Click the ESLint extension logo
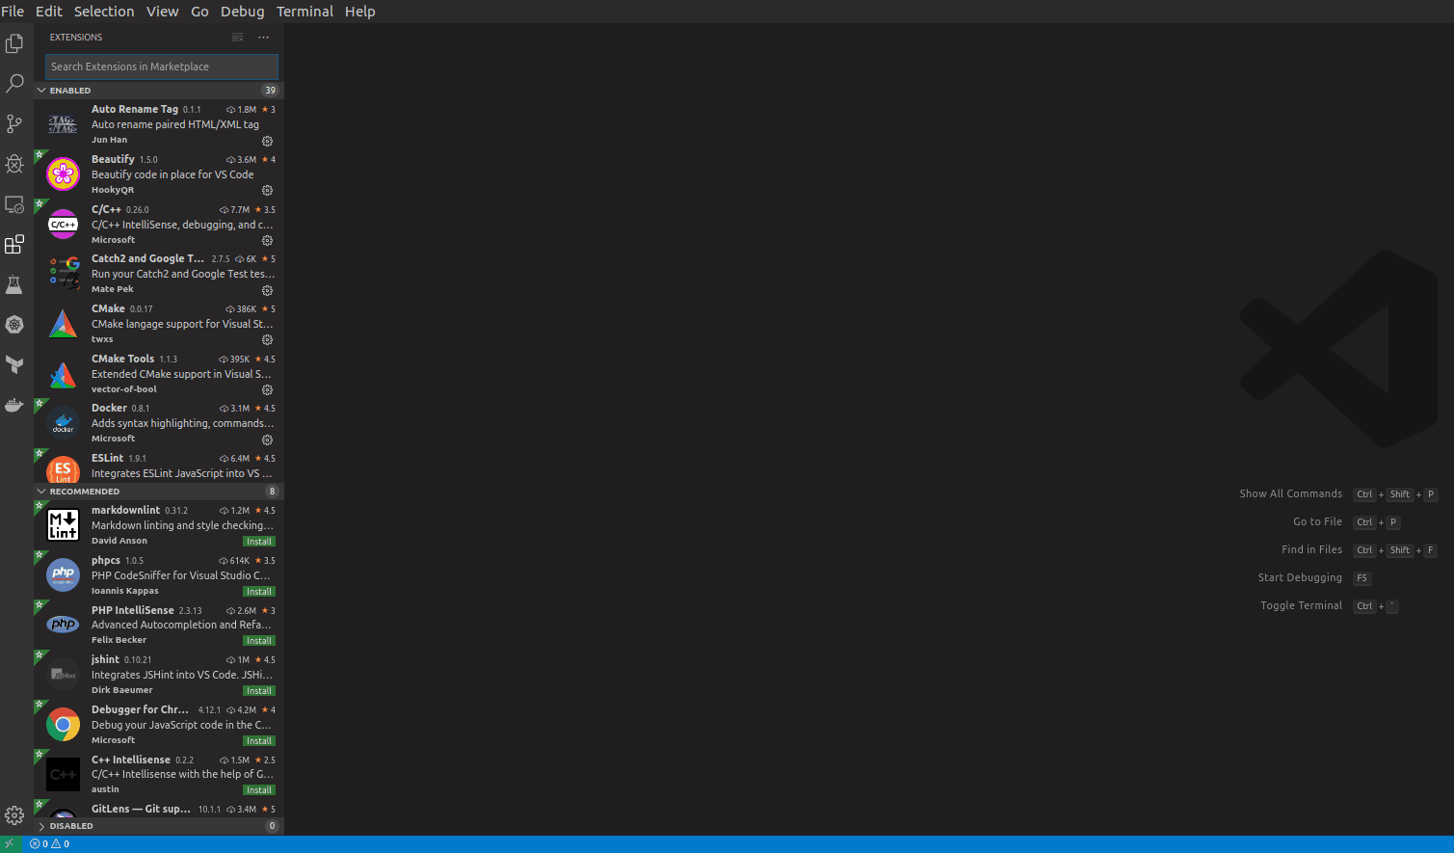The height and width of the screenshot is (853, 1454). click(x=64, y=469)
